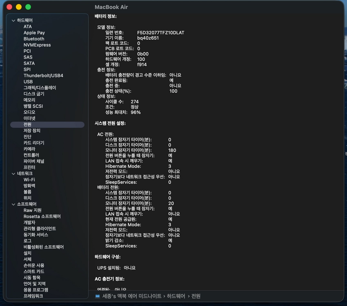Screen dimensions: 347x306
Task: Open 저장 장치 entry
Action: (x=32, y=131)
